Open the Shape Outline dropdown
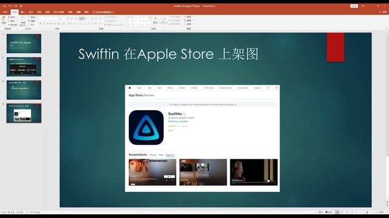Image resolution: width=389 pixels, height=218 pixels. tap(174, 20)
